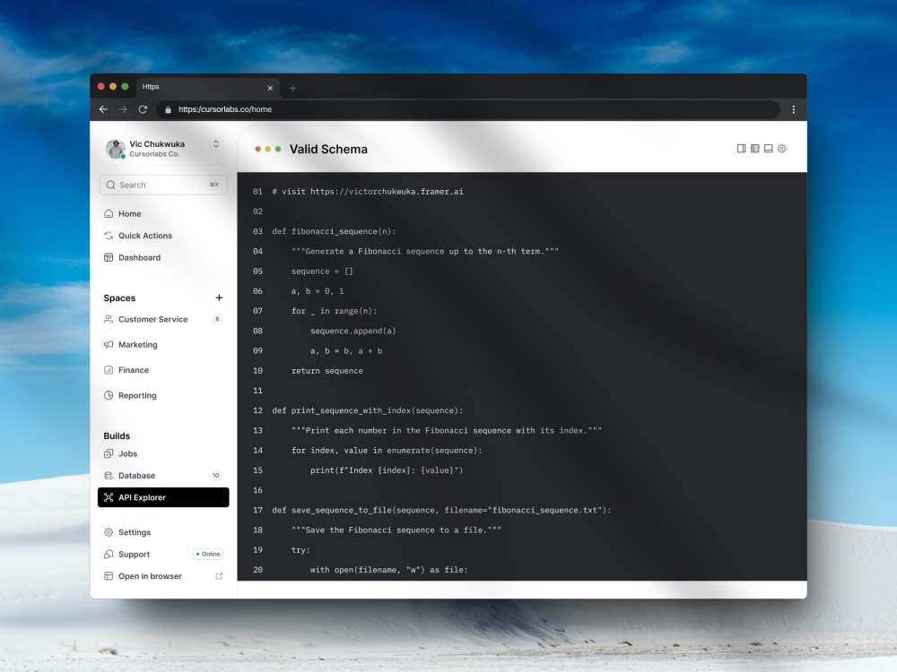Click the external link arrow icon
This screenshot has width=897, height=672.
pyautogui.click(x=219, y=576)
